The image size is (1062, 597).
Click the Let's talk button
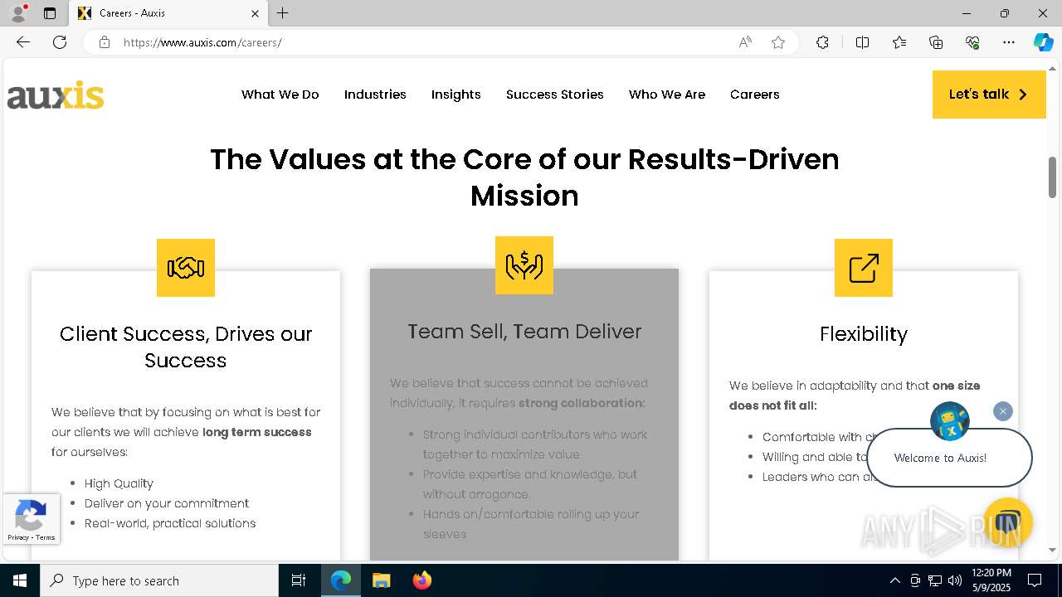989,95
